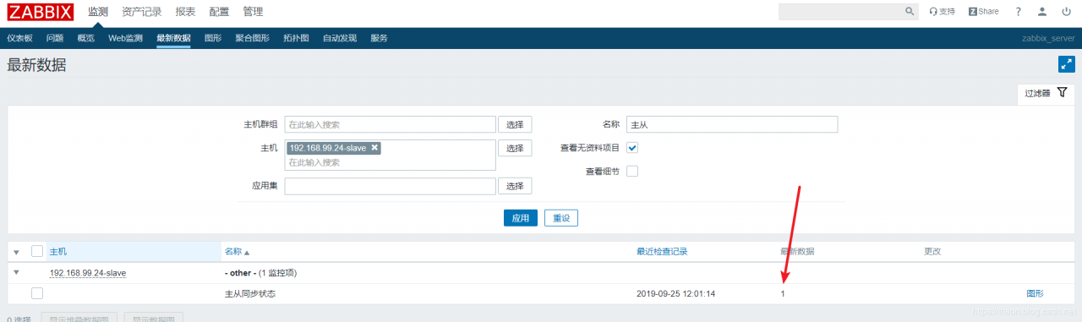Screen dimensions: 1082x322
Task: Go to the 图形 submenu
Action: (213, 38)
